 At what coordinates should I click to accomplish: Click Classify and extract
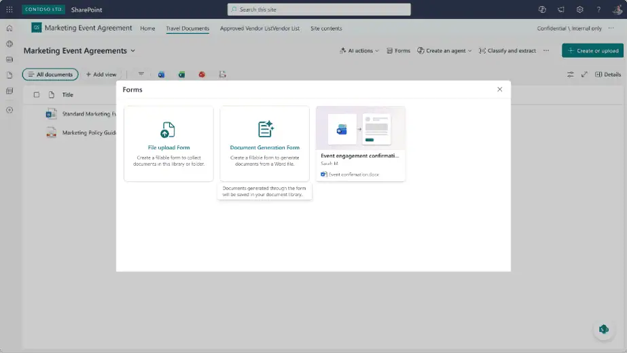pyautogui.click(x=507, y=51)
